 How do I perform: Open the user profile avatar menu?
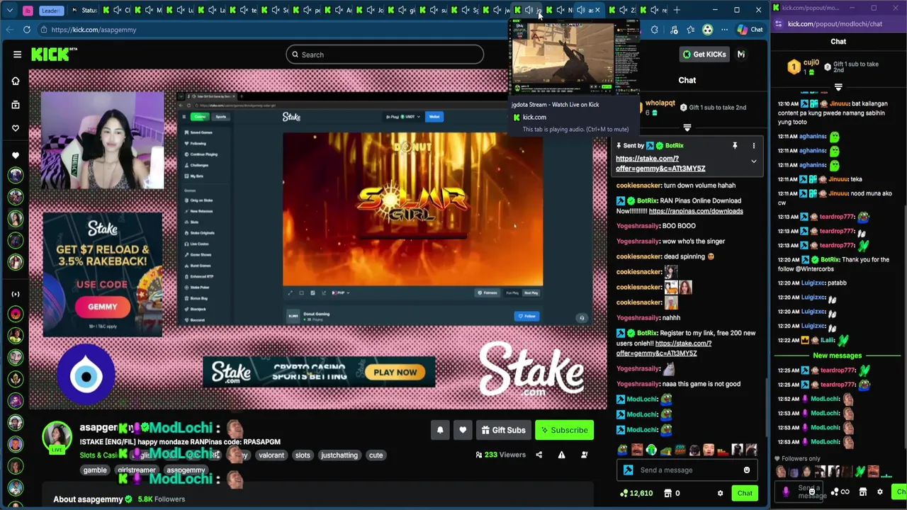(x=741, y=55)
